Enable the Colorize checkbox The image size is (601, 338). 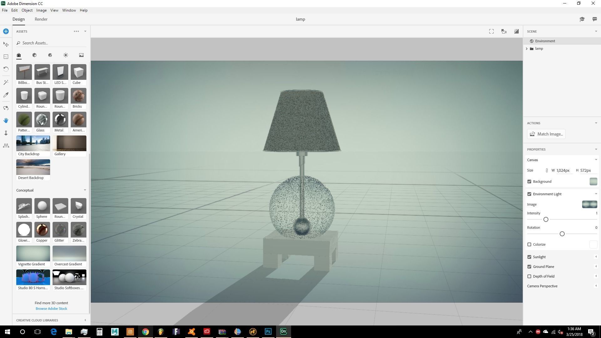pyautogui.click(x=529, y=244)
